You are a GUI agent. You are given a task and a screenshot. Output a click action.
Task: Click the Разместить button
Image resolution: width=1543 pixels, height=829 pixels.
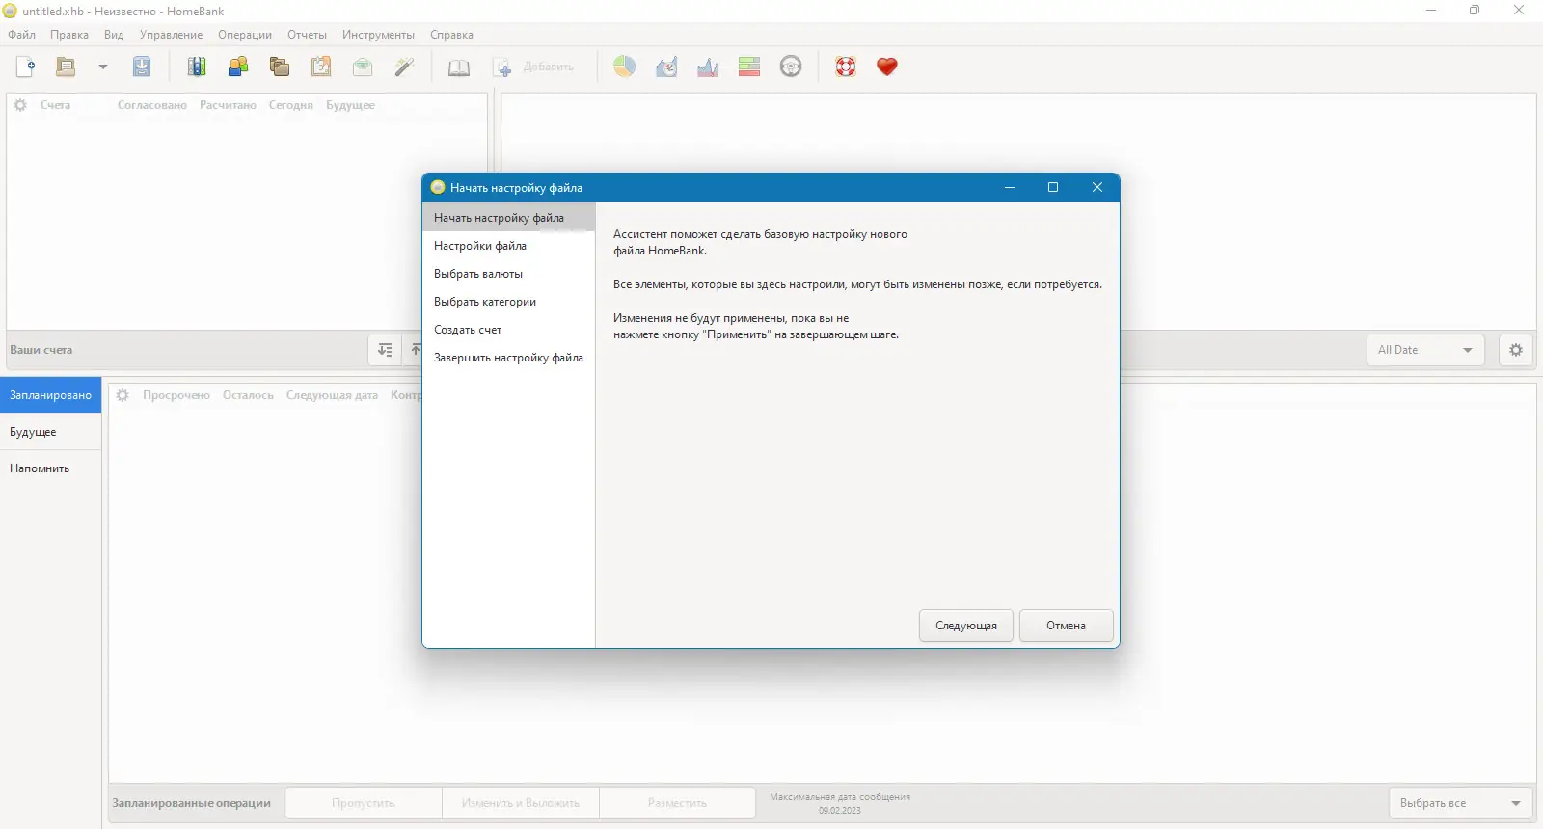point(677,803)
